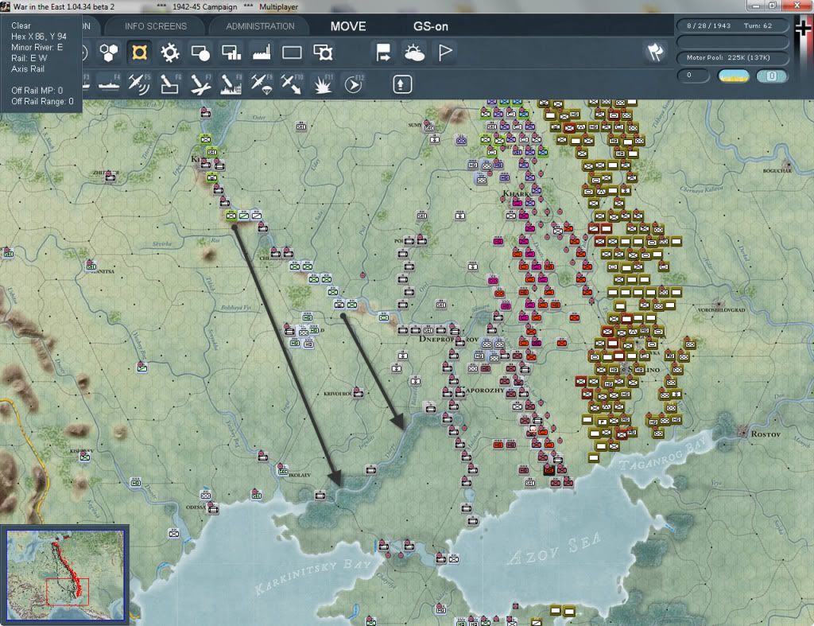Select the HQ counter at Nikolaev
This screenshot has width=814, height=626.
pos(283,471)
